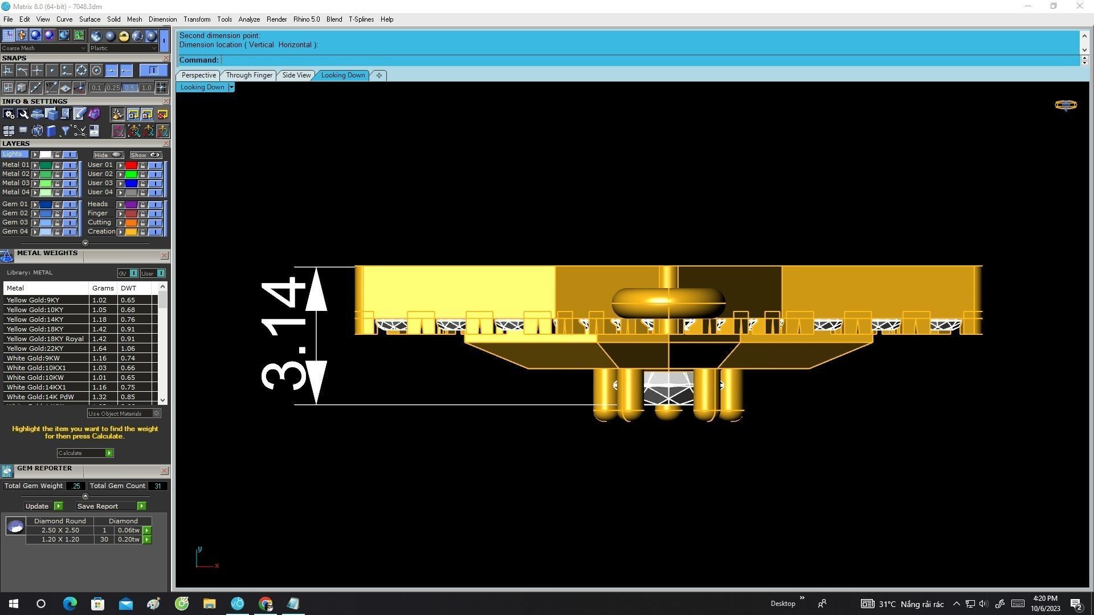This screenshot has height=615, width=1094.
Task: Click the notepad with pencil icon
Action: tap(79, 114)
